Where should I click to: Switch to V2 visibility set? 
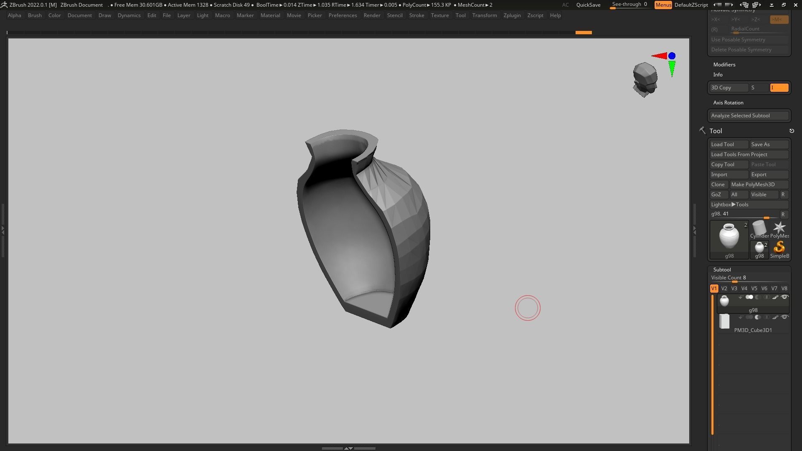[724, 289]
